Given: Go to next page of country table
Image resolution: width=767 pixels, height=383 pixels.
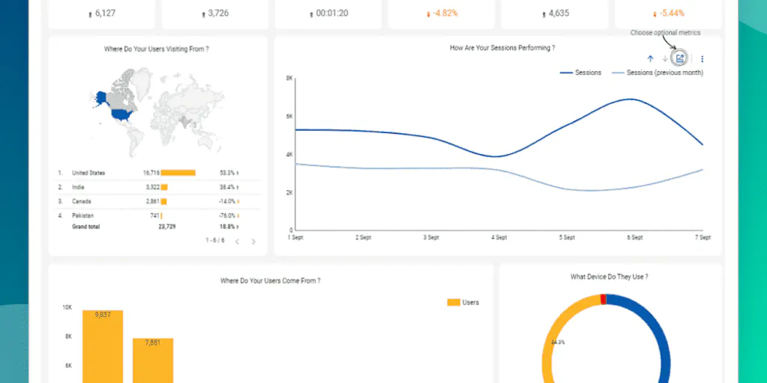Looking at the screenshot, I should tap(253, 242).
